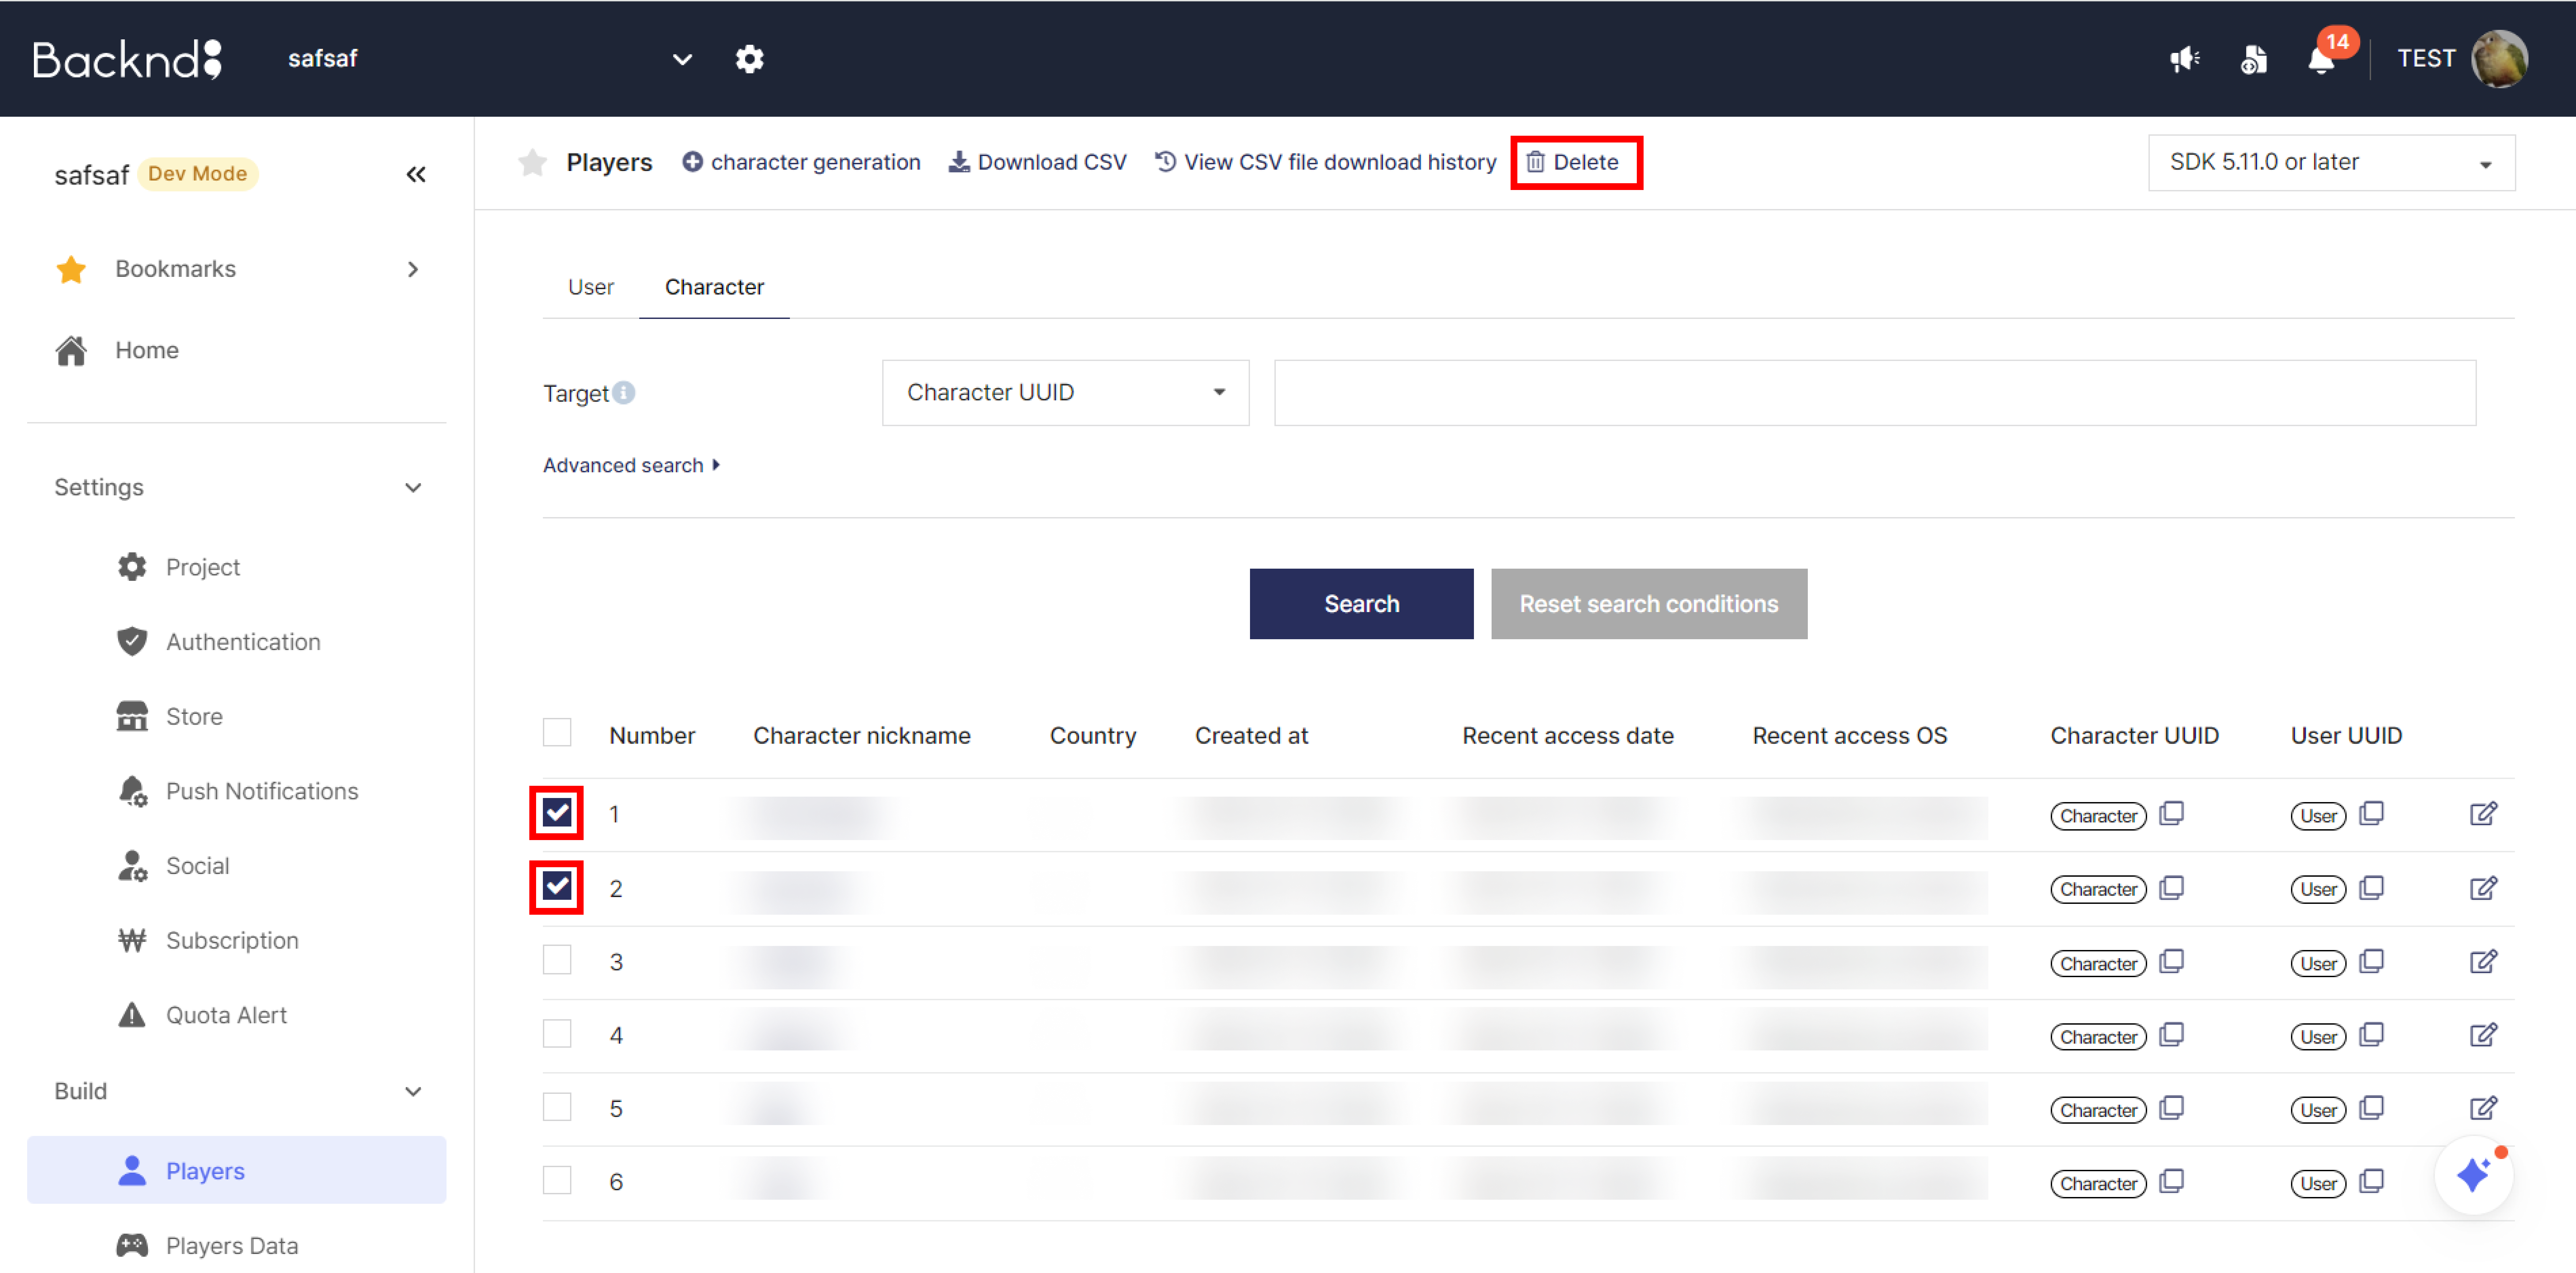Check the row 5 checkbox
Screen dimensions: 2576x1273
(x=557, y=1107)
